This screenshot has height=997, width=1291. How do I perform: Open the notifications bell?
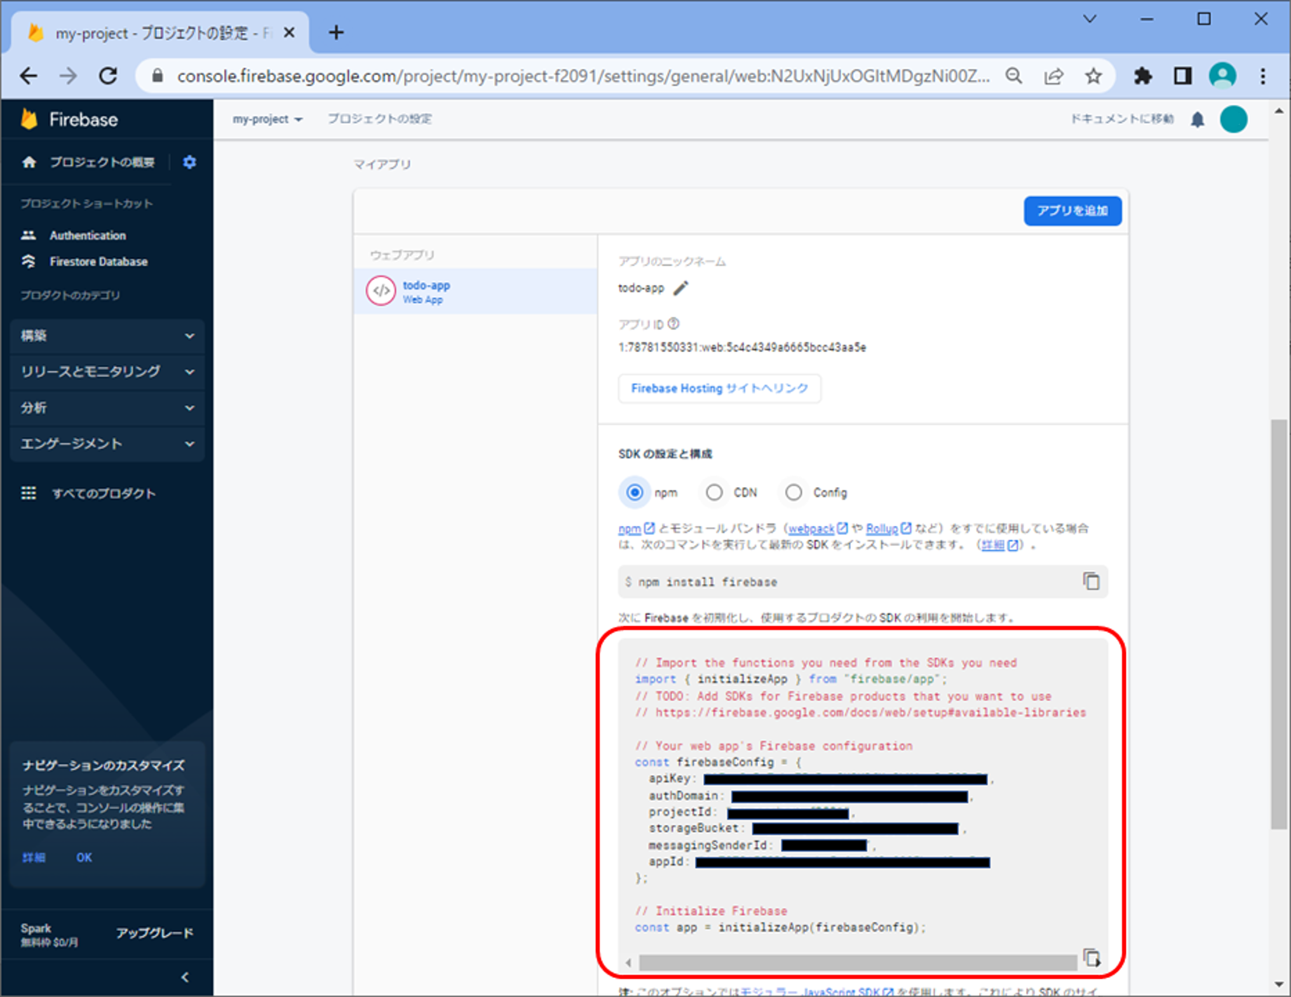tap(1198, 119)
